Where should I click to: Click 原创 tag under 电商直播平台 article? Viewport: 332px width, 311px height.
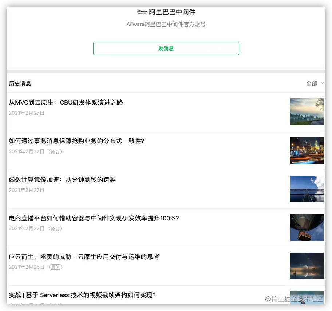tap(55, 229)
